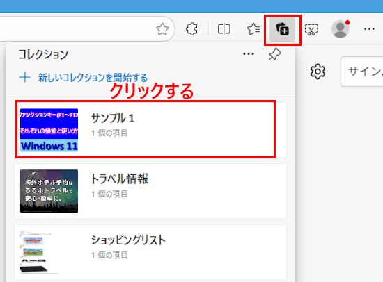
Task: Open browser Settings and more menu
Action: click(x=369, y=29)
